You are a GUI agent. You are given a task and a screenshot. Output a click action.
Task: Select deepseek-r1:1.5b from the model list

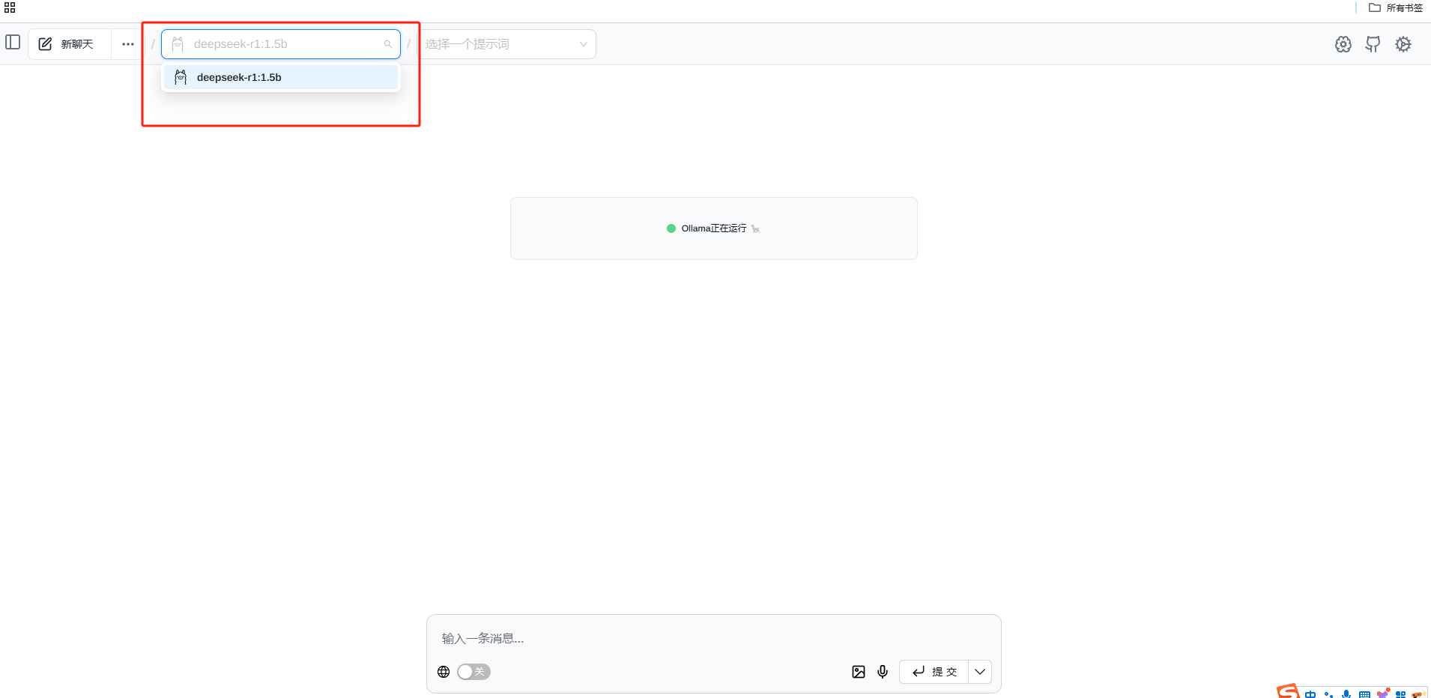(281, 77)
